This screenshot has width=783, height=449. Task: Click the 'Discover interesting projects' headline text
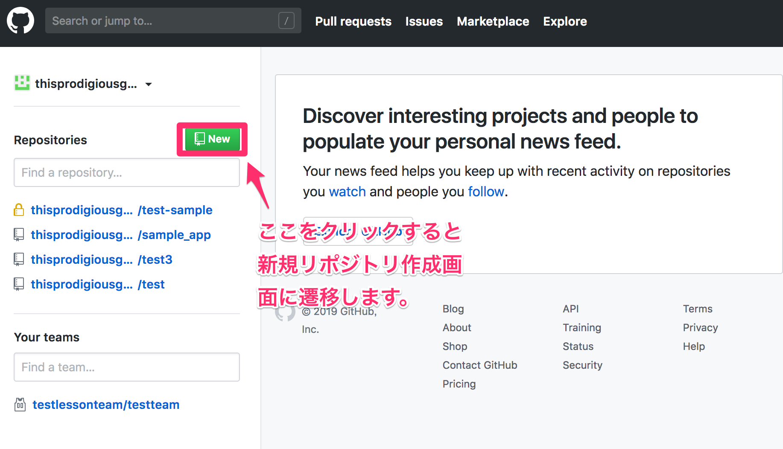[500, 128]
